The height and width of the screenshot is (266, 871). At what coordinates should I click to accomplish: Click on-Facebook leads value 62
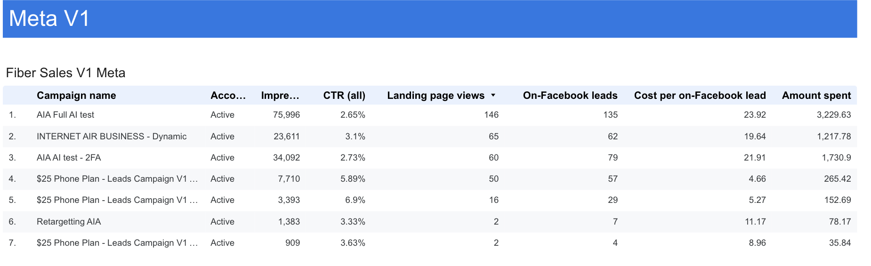click(613, 137)
